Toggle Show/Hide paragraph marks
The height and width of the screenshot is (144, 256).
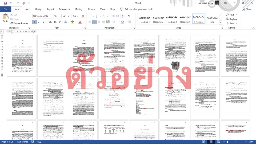tap(129, 16)
